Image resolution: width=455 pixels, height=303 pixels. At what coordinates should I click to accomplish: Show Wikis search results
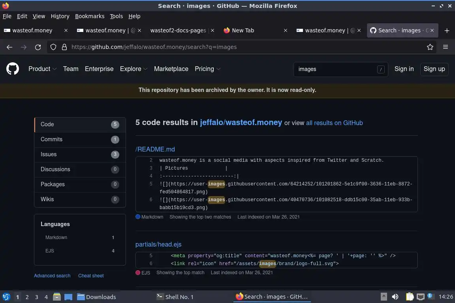80,200
